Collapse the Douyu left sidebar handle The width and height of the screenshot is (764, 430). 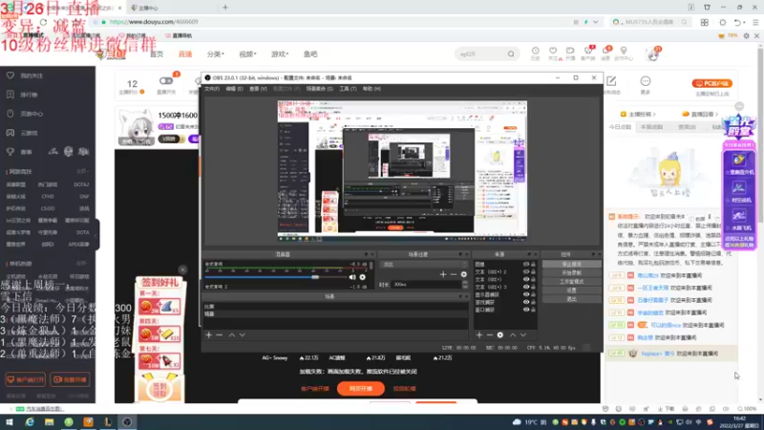pyautogui.click(x=96, y=234)
